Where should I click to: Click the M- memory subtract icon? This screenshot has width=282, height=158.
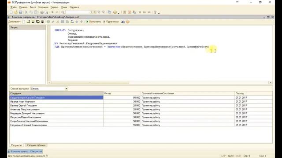[x=149, y=12]
